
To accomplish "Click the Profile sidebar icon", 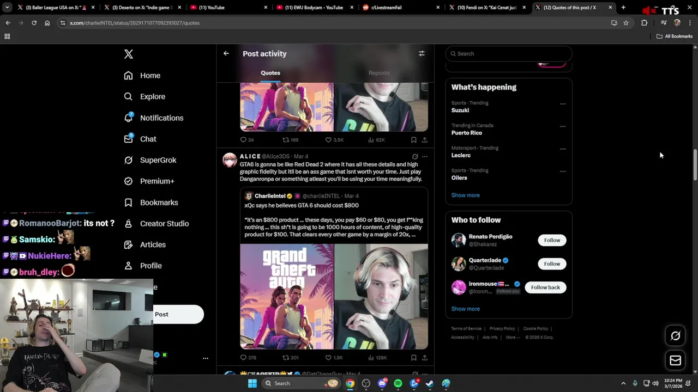I will click(128, 266).
